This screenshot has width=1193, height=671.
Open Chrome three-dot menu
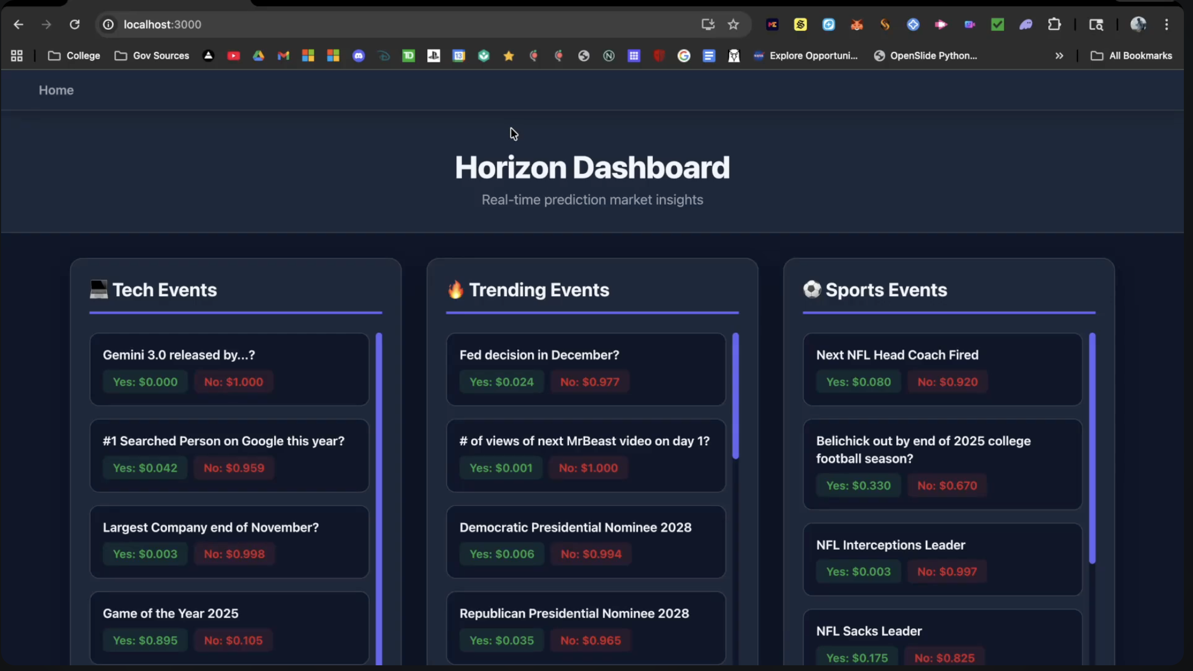tap(1166, 24)
